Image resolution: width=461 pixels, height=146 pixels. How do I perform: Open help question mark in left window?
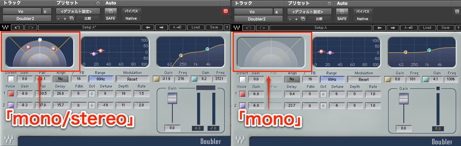point(227,27)
